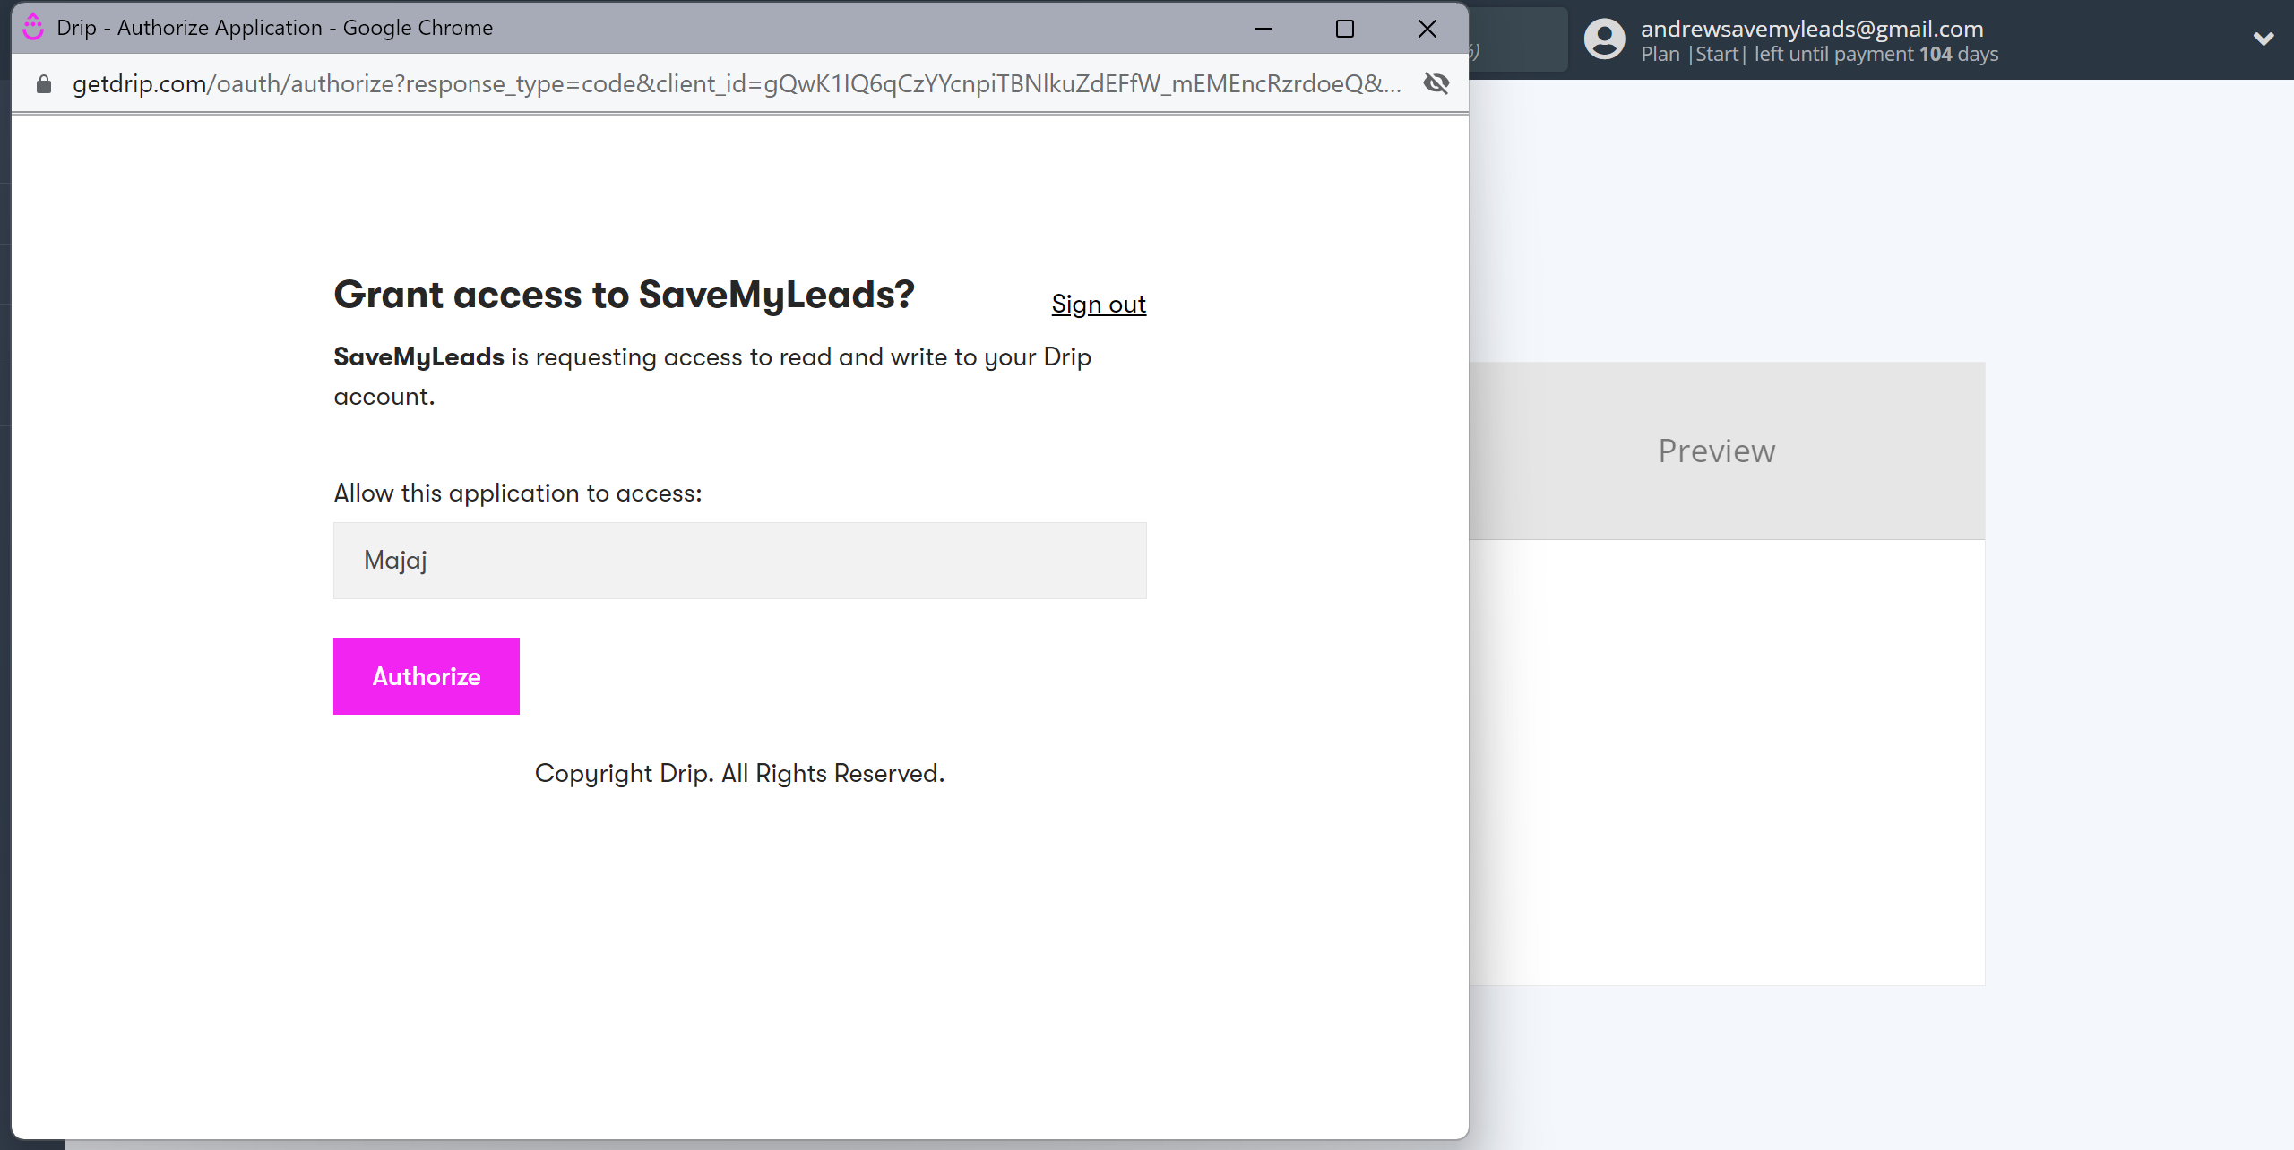Toggle SaveMyLeads read write permission
The image size is (2294, 1150).
tap(741, 559)
